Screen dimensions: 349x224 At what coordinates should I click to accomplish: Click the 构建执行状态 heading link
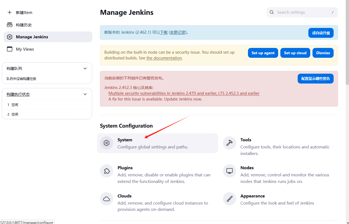tap(18, 94)
